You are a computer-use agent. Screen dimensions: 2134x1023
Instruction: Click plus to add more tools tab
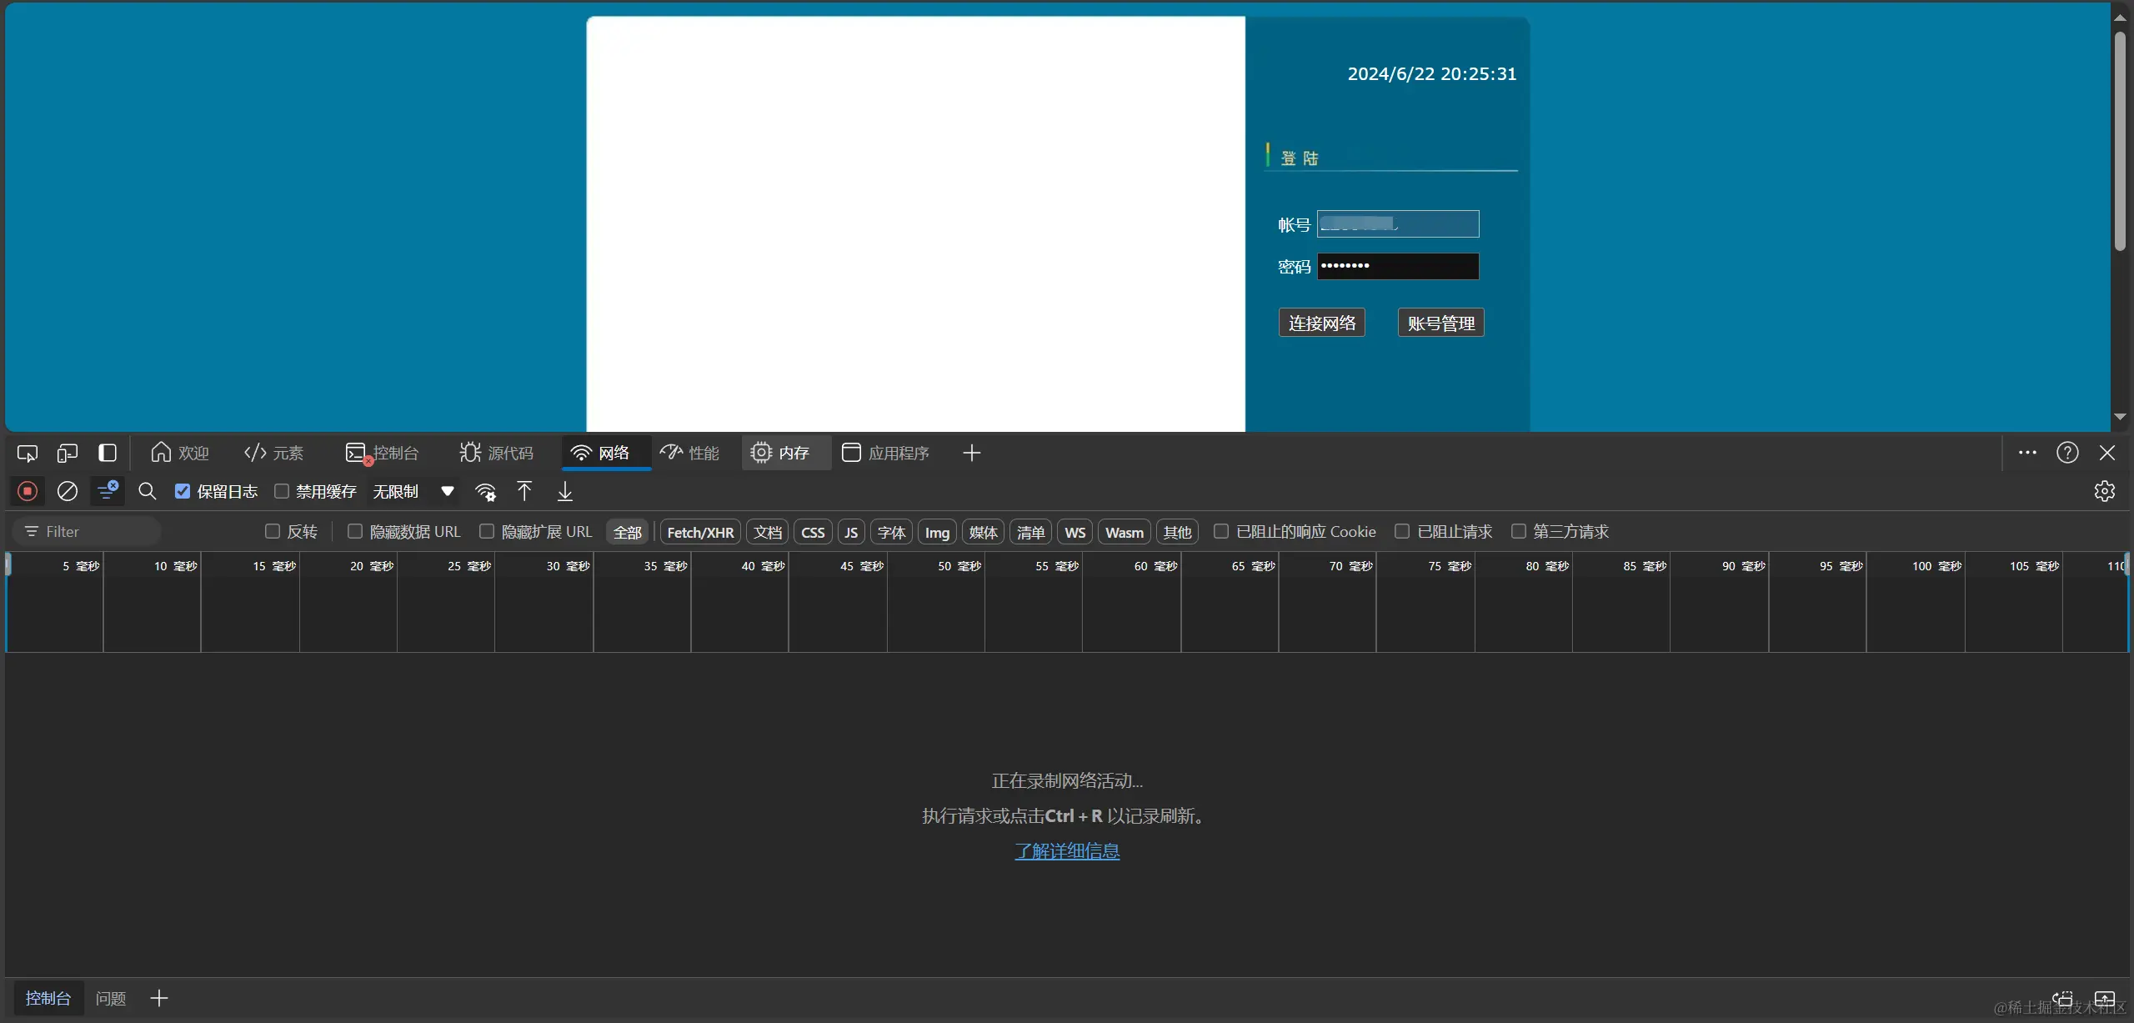tap(971, 453)
